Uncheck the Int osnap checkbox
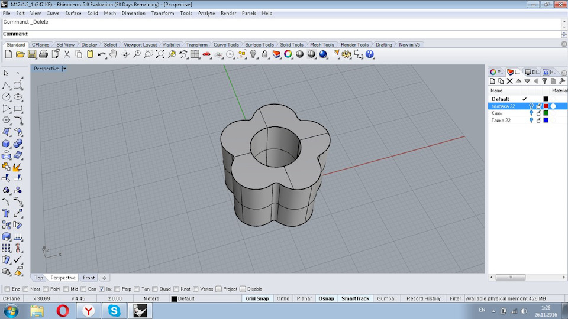This screenshot has width=568, height=319. click(x=101, y=289)
